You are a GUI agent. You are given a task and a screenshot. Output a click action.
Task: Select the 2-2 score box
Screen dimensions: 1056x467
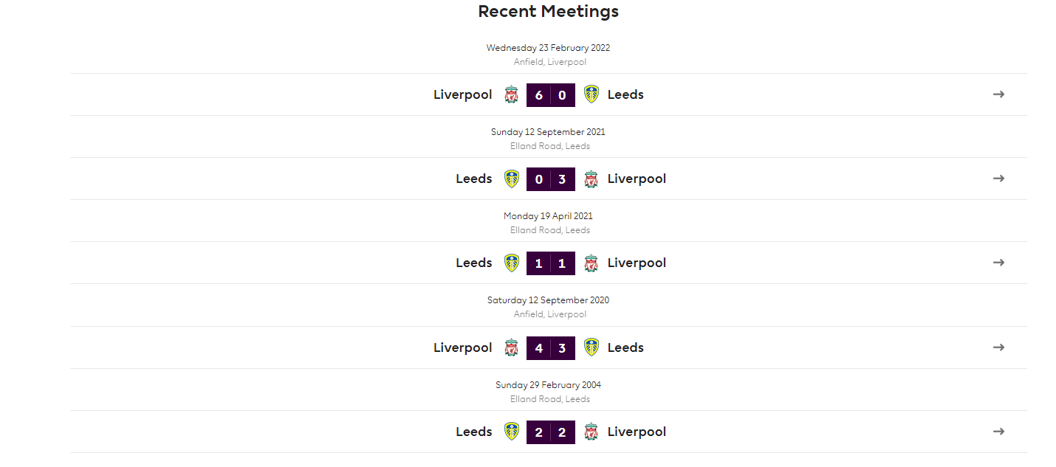(551, 432)
